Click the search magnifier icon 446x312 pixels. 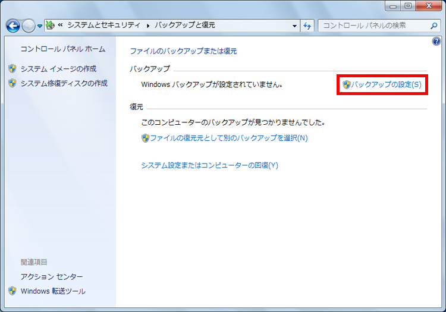[434, 26]
